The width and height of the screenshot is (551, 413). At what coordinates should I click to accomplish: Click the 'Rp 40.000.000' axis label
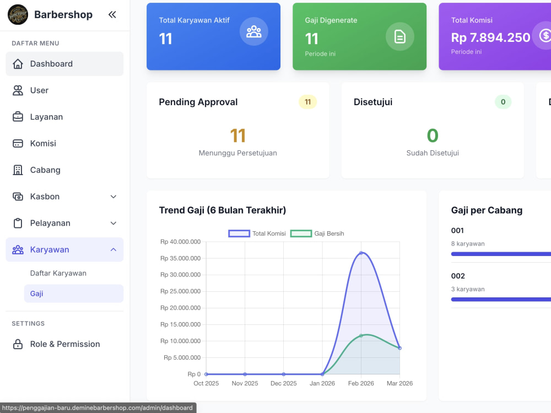[180, 242]
